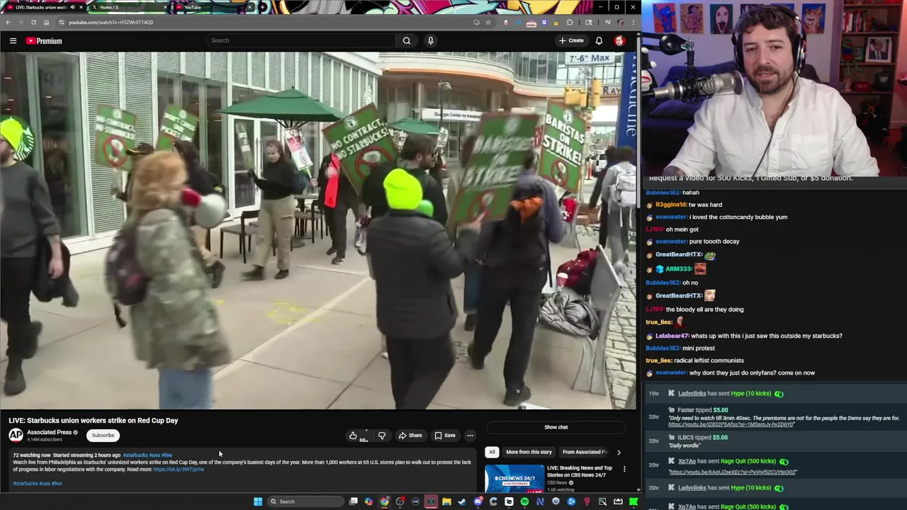
Task: Bookmark this page with star icon
Action: (x=488, y=22)
